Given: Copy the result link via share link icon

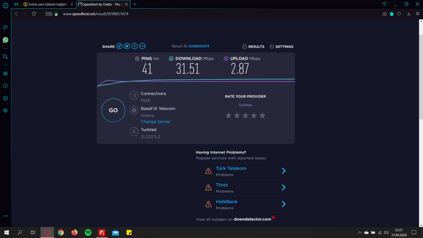Looking at the screenshot, I should click(x=119, y=46).
